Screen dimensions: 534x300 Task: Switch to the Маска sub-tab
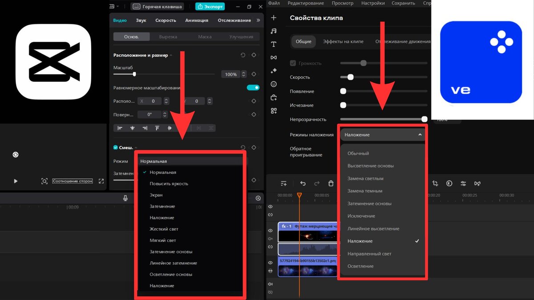[x=205, y=37]
